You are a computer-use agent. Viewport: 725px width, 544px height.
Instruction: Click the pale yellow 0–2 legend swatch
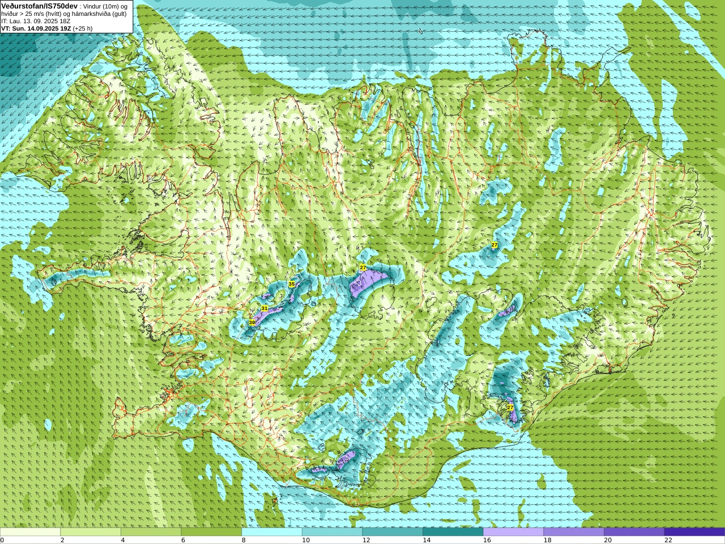coord(30,532)
